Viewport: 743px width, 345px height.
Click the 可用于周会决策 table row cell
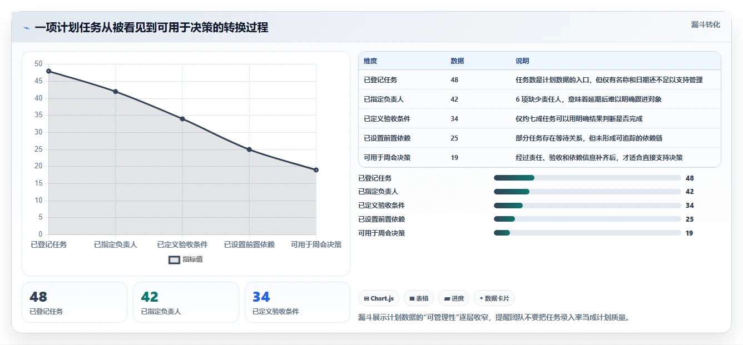pos(387,158)
